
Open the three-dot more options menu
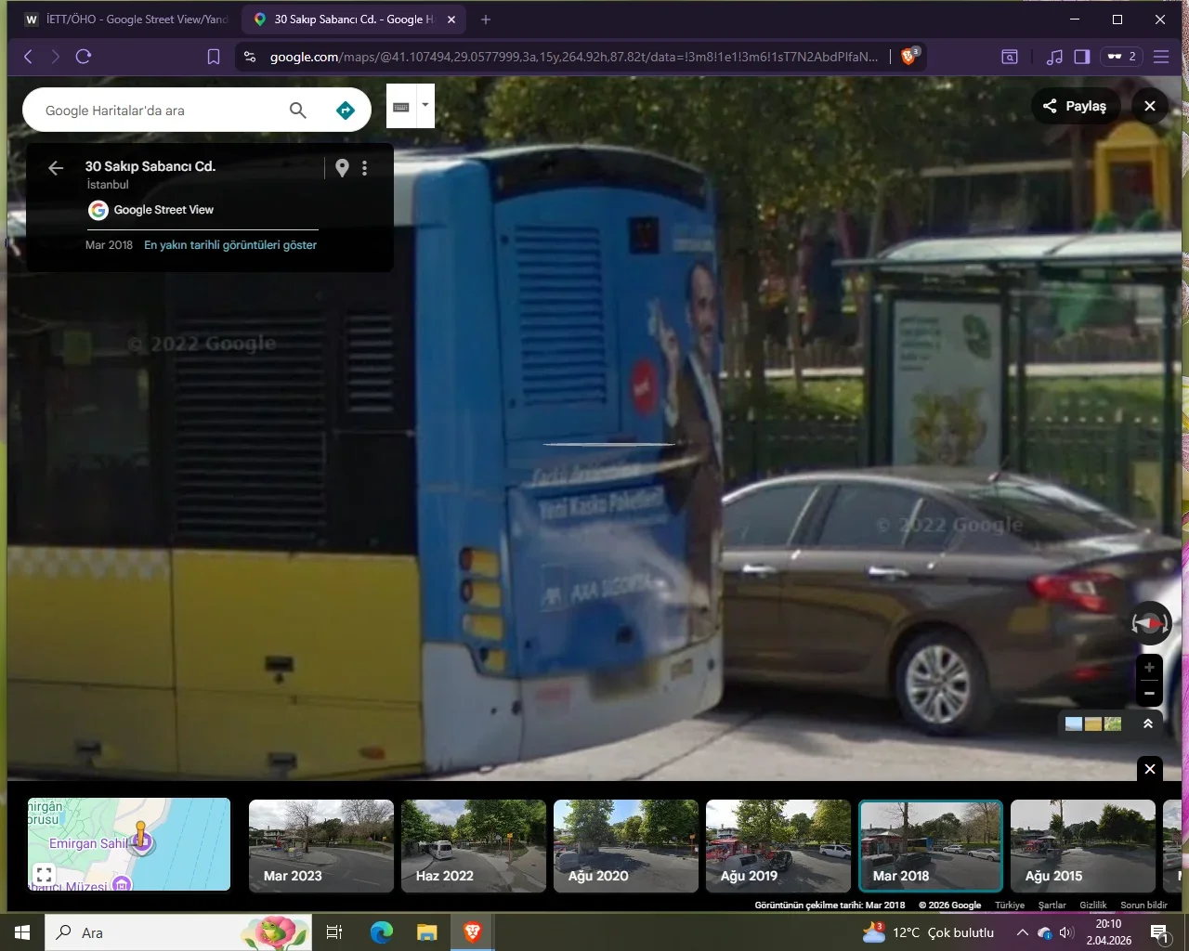click(x=364, y=168)
